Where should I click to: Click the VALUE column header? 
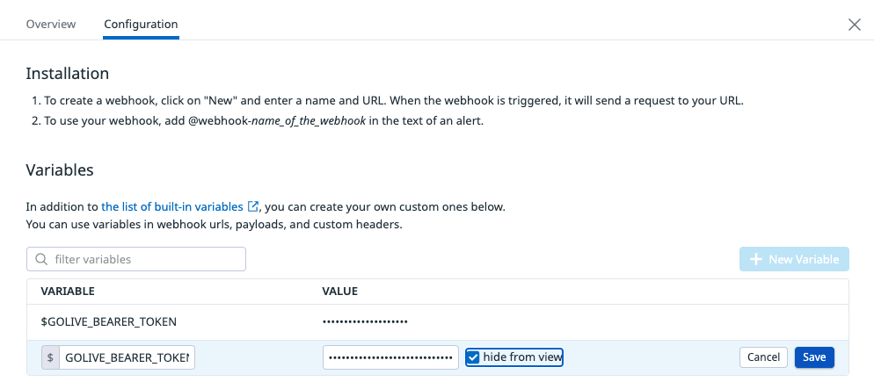point(339,291)
